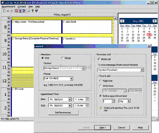Click the Next button
The height and width of the screenshot is (133, 159).
tap(102, 128)
